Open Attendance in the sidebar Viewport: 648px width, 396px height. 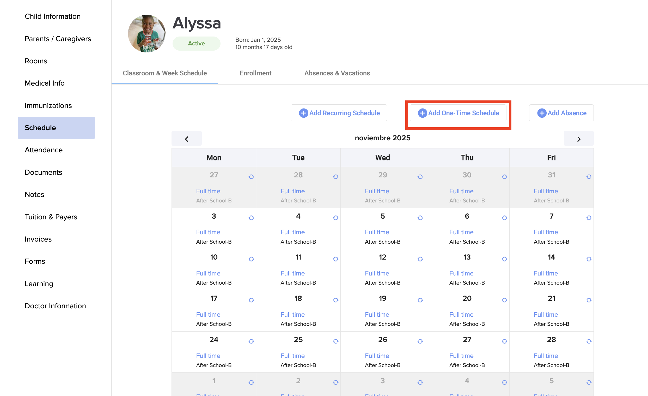click(x=44, y=150)
